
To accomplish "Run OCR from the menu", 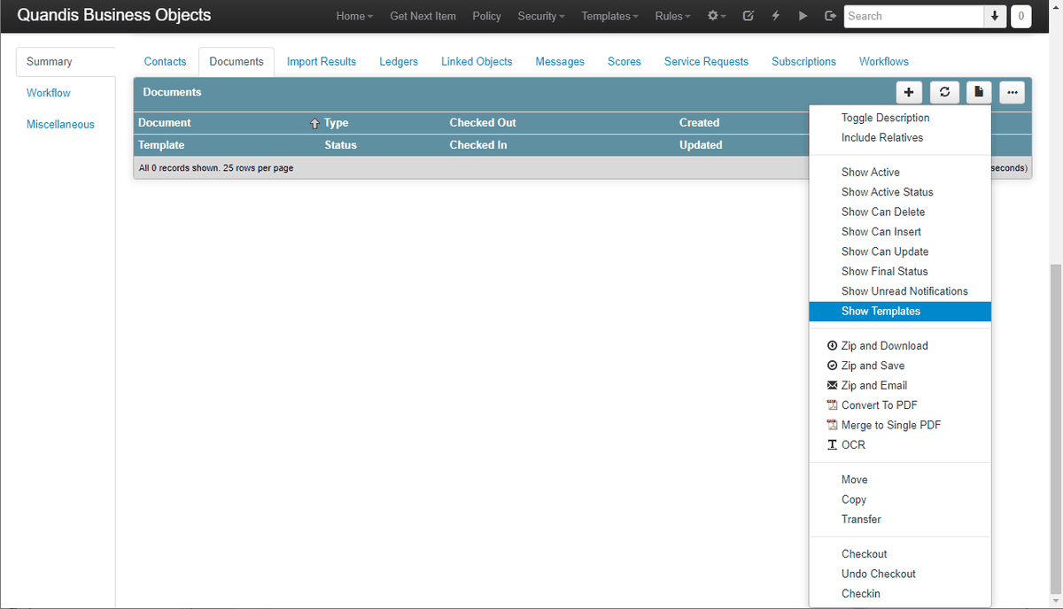I will coord(900,444).
